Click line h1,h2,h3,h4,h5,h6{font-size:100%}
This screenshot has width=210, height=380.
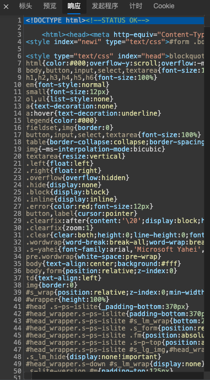click(91, 78)
